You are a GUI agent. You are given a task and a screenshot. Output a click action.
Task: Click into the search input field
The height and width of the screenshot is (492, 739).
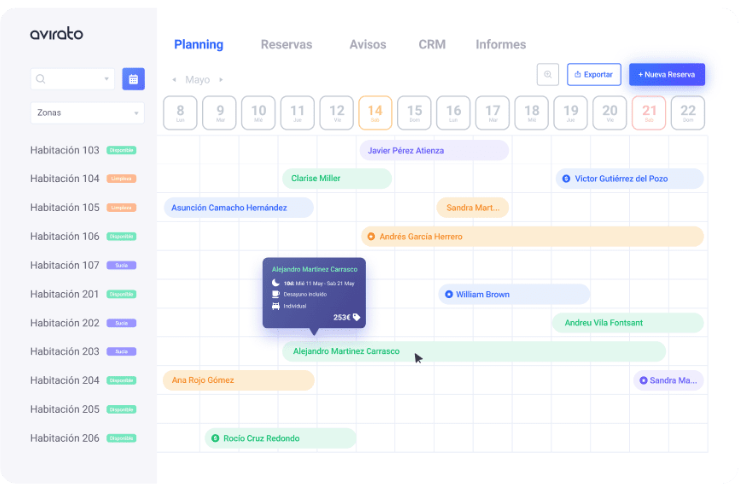(x=73, y=79)
